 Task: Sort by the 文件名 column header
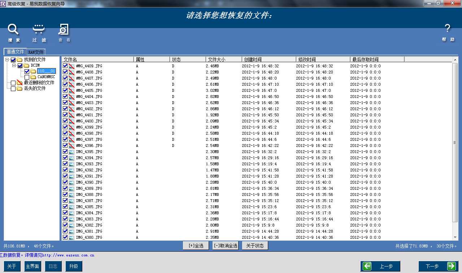pyautogui.click(x=97, y=59)
